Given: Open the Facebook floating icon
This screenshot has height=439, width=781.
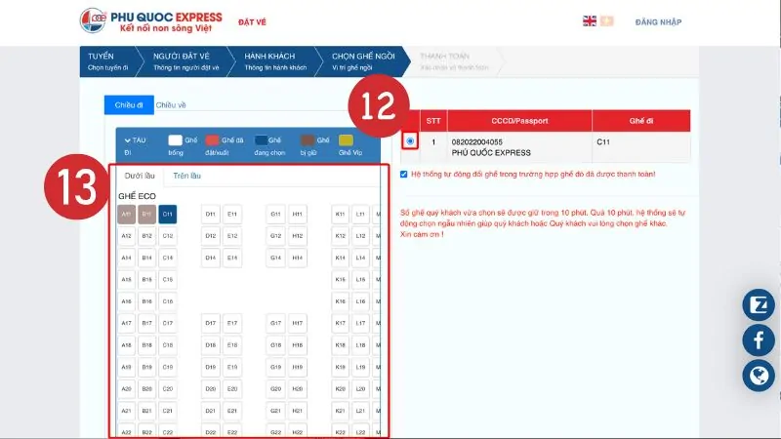Looking at the screenshot, I should tap(759, 339).
